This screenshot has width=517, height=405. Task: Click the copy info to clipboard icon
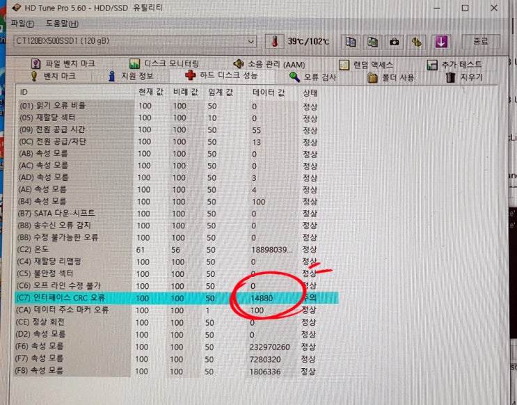[x=350, y=42]
